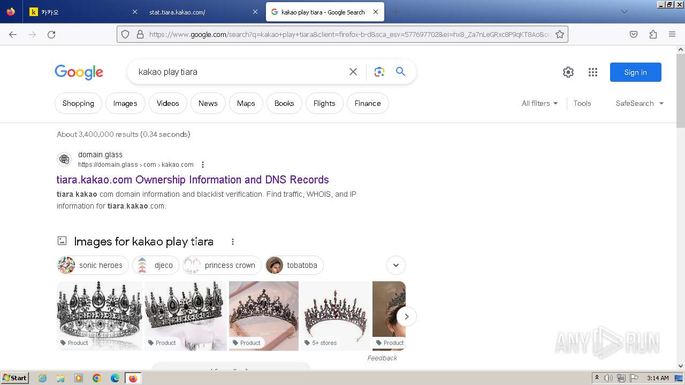This screenshot has height=385, width=685.
Task: Open Google apps grid
Action: coord(592,72)
